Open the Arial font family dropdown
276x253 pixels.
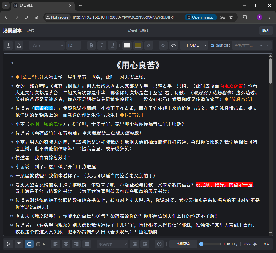[47, 46]
